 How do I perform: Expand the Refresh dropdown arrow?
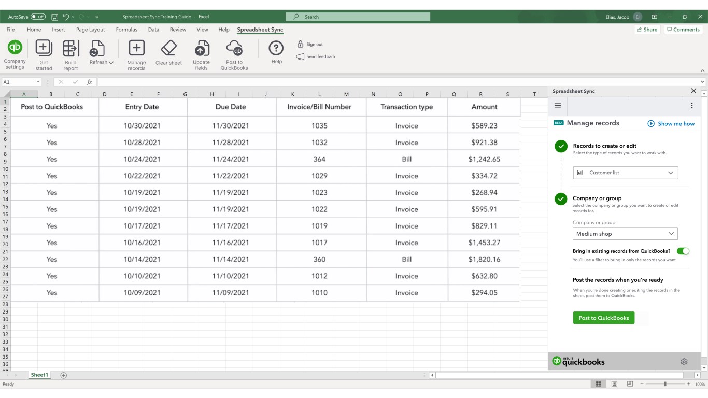(111, 62)
